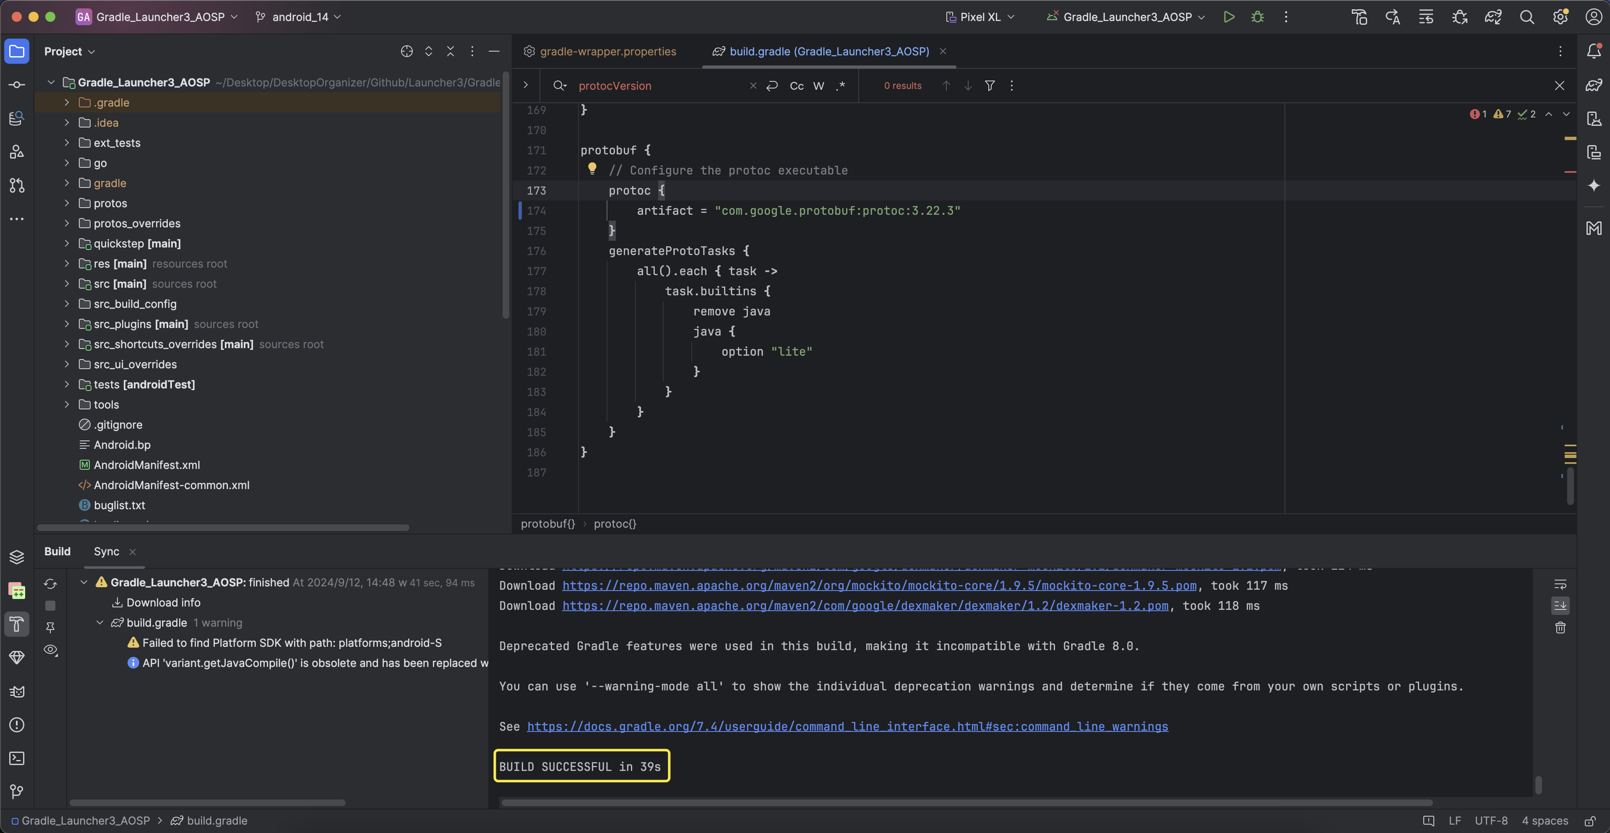Show more tool windows ellipsis in left bar

pyautogui.click(x=17, y=219)
